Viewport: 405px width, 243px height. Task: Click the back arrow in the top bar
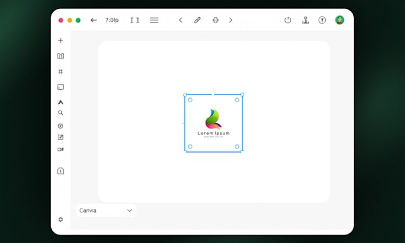point(94,20)
